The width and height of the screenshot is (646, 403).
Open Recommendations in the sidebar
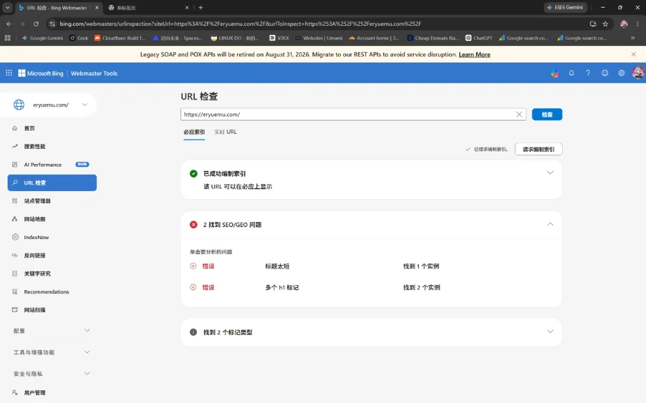click(x=52, y=291)
